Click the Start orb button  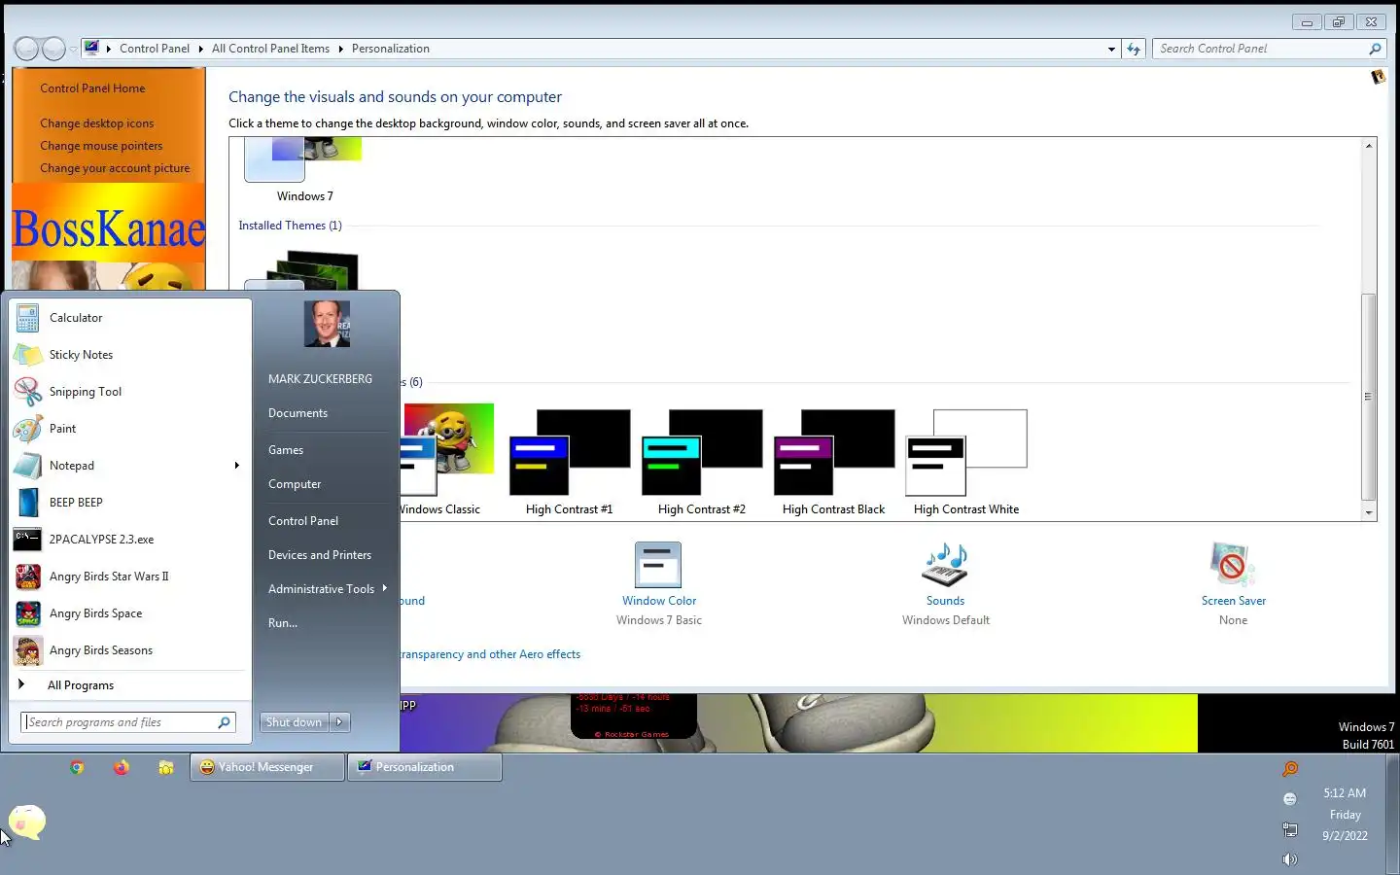tap(27, 822)
